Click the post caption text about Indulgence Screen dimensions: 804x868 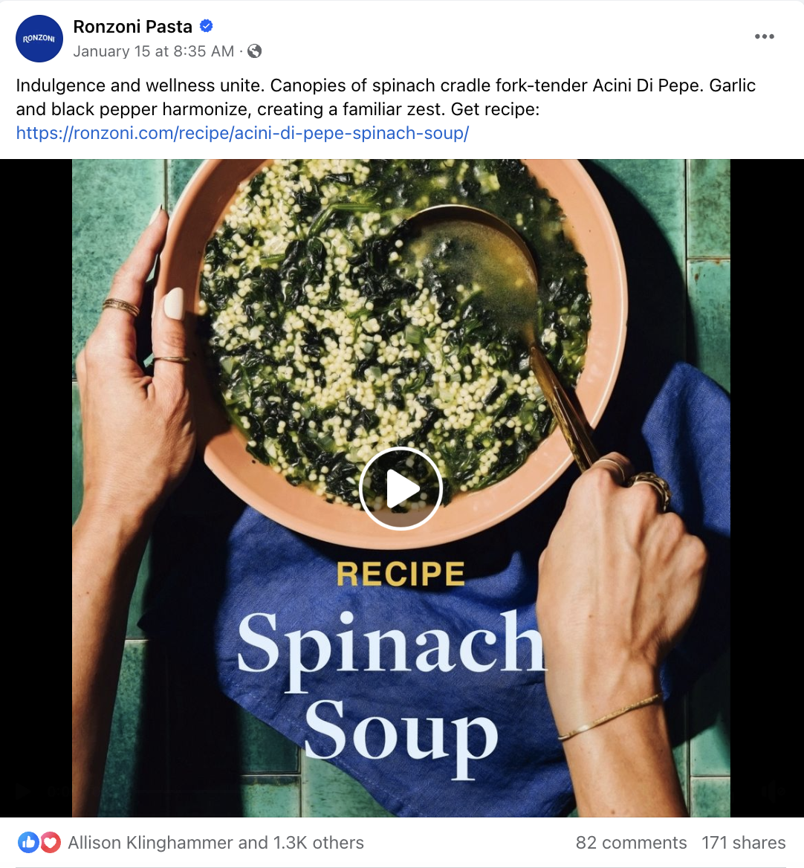click(x=386, y=97)
